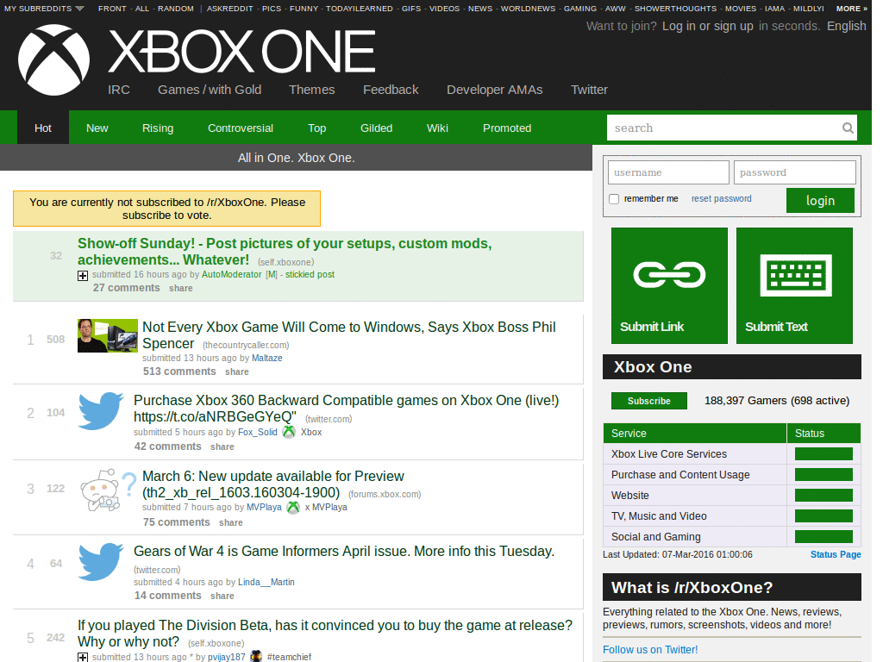Open Show-off Sunday stickied post title

[x=285, y=252]
